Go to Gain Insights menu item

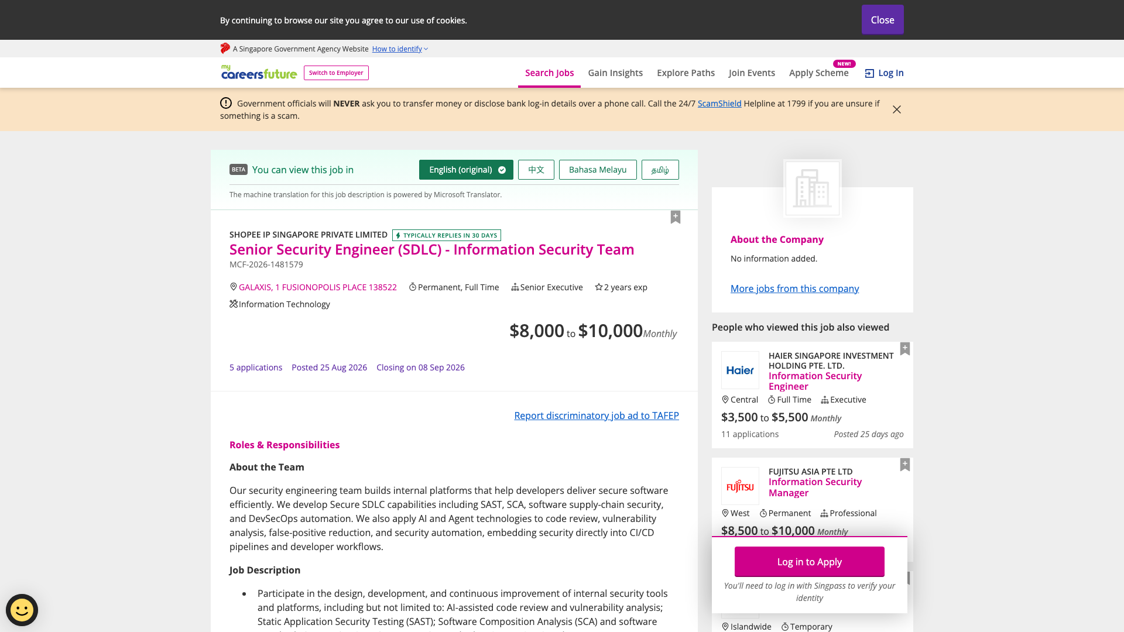(x=615, y=73)
